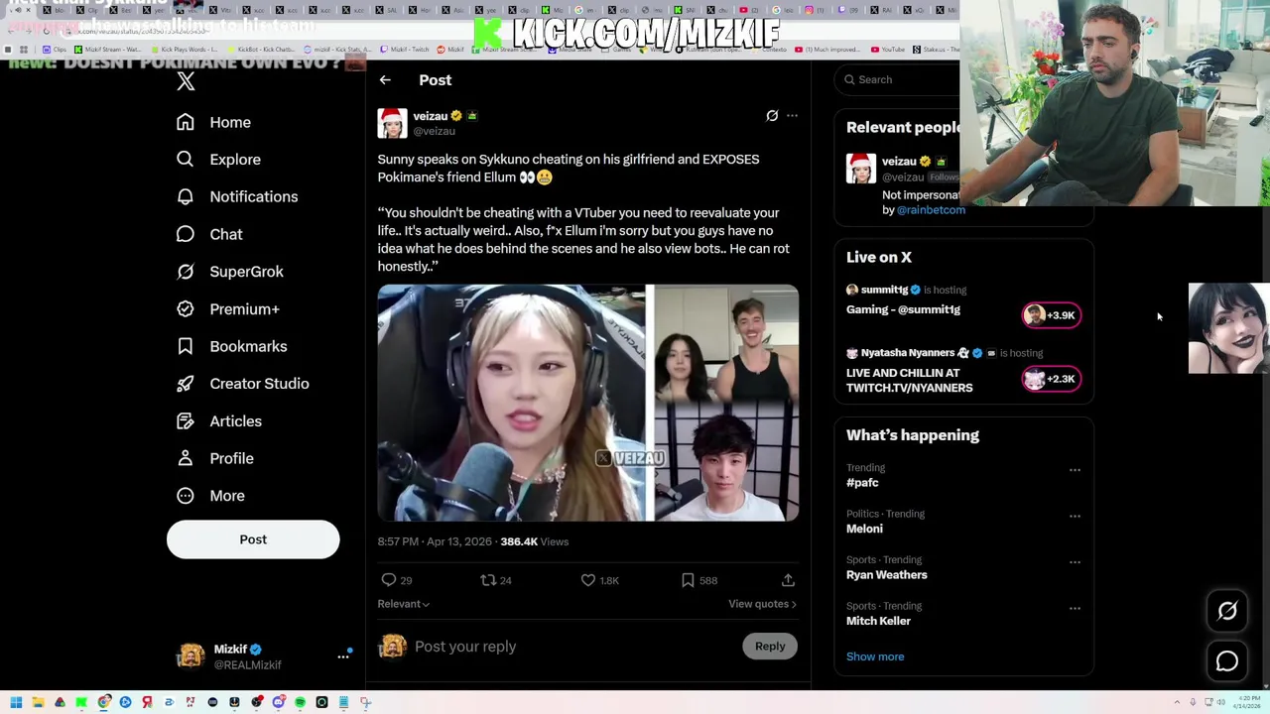
Task: Open options dots for Mitch Keller
Action: click(x=1075, y=608)
